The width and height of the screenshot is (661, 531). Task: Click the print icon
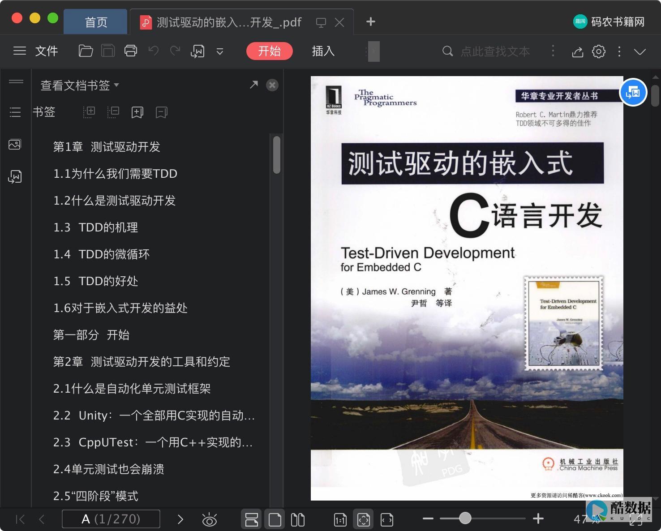tap(131, 51)
